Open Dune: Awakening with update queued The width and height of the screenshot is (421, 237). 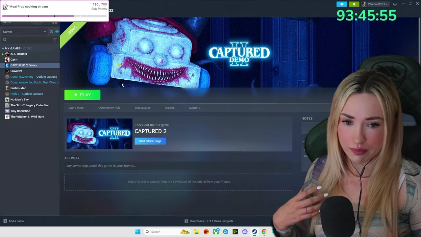34,77
